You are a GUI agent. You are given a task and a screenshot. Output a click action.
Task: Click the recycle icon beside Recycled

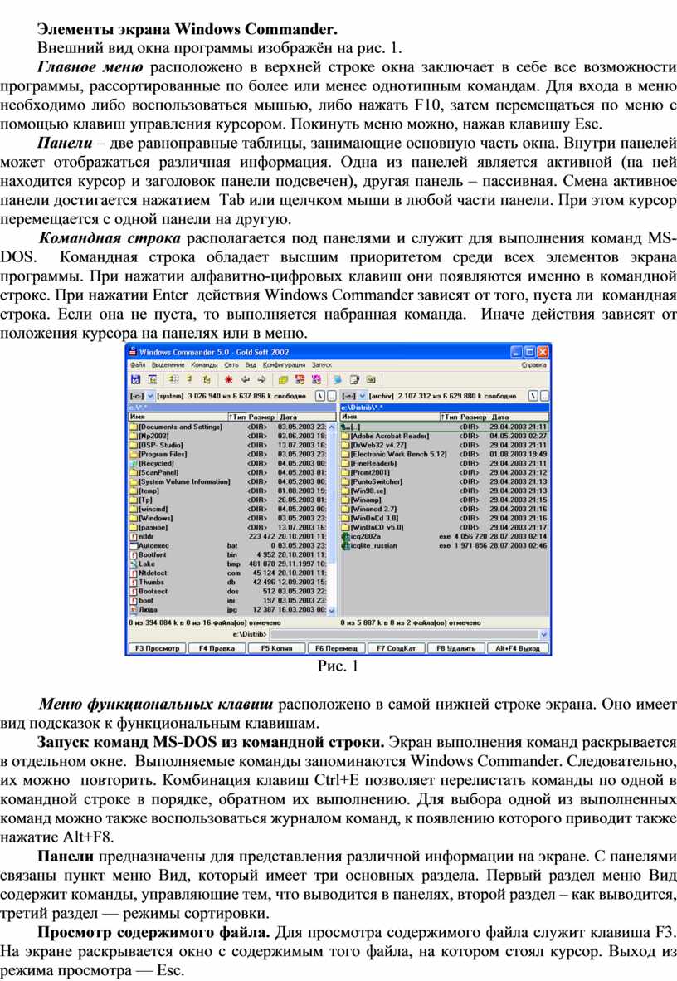(x=134, y=464)
